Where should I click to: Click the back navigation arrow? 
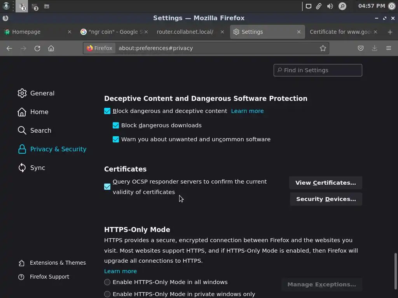[x=9, y=48]
